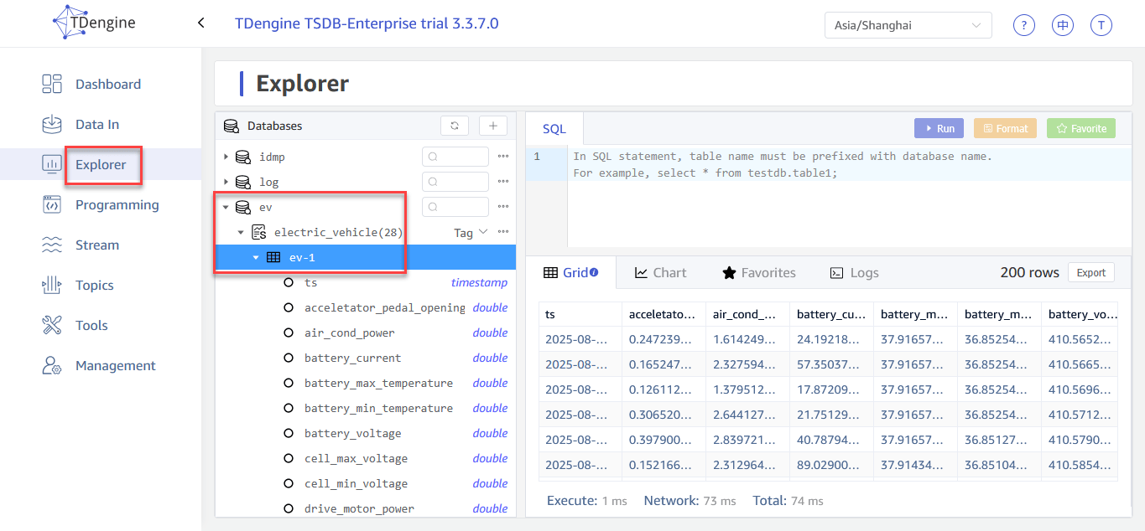Collapse the left sidebar with the arrow
The width and height of the screenshot is (1145, 531).
[201, 23]
